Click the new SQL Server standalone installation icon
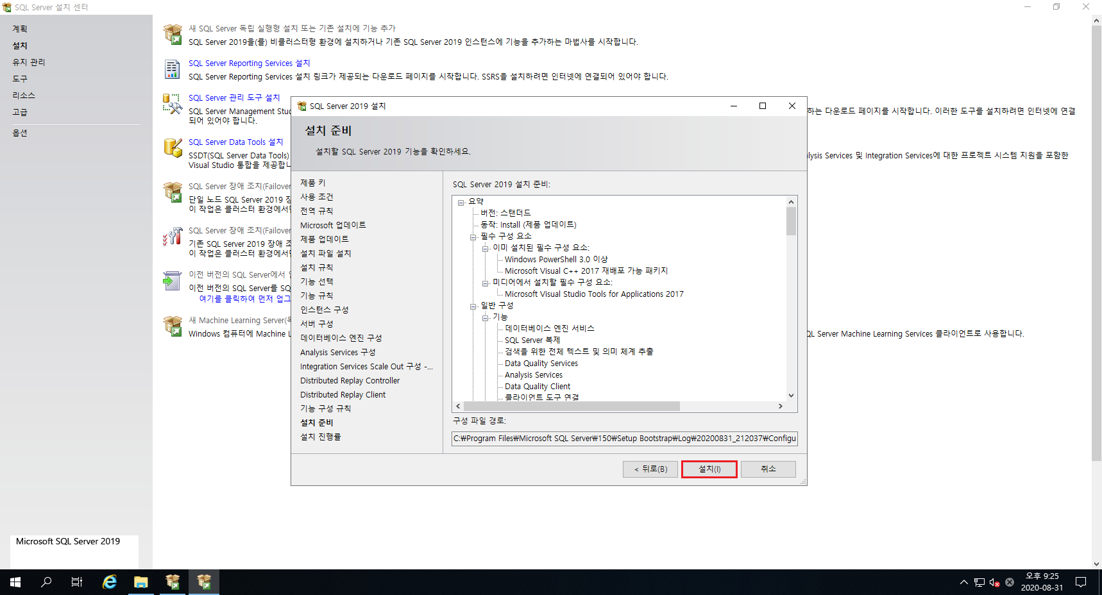This screenshot has height=595, width=1102. [173, 34]
